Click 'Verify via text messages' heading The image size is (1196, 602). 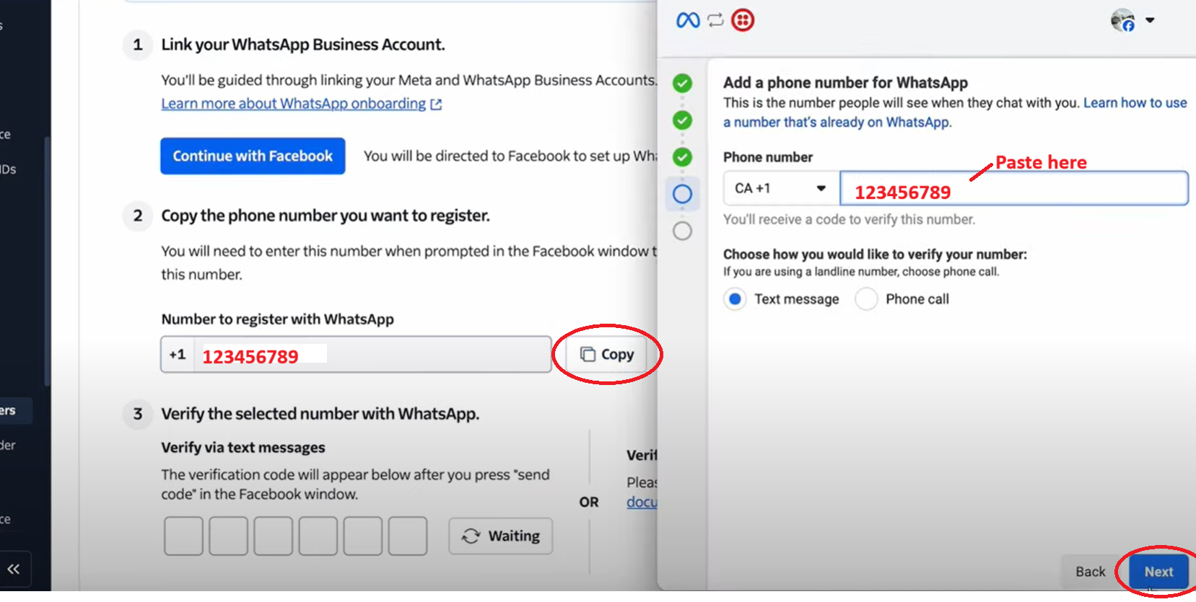(x=243, y=448)
